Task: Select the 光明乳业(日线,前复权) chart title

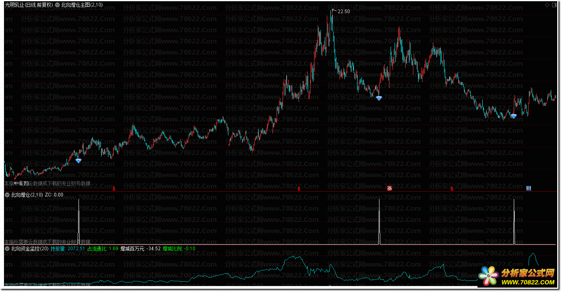Action: 29,5
